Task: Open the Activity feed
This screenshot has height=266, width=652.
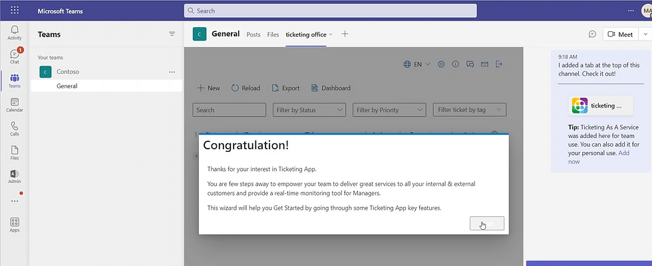Action: 15,33
